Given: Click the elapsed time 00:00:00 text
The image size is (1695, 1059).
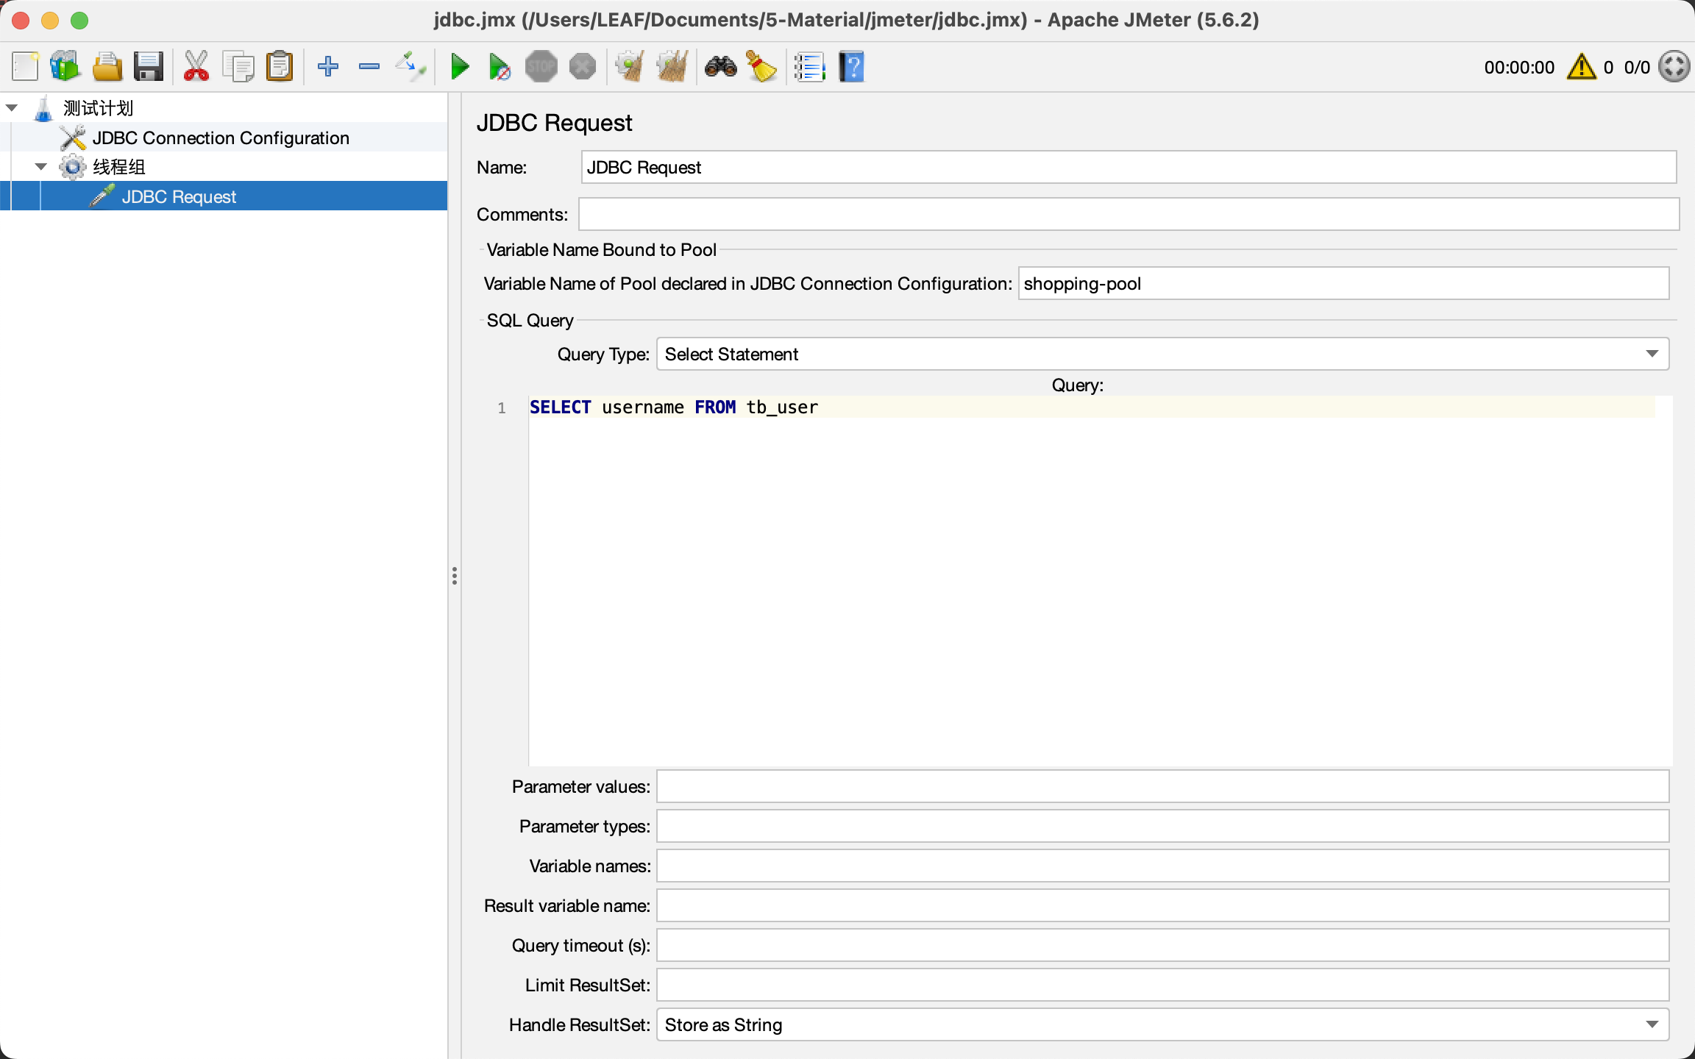Looking at the screenshot, I should 1519,68.
